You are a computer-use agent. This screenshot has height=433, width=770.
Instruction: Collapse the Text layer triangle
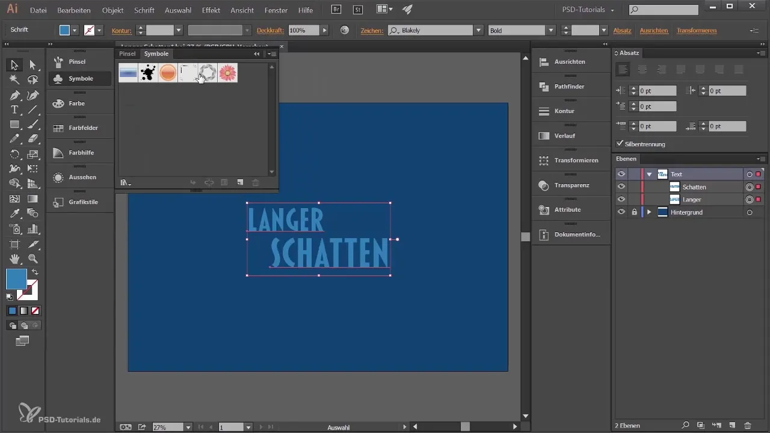[x=649, y=174]
